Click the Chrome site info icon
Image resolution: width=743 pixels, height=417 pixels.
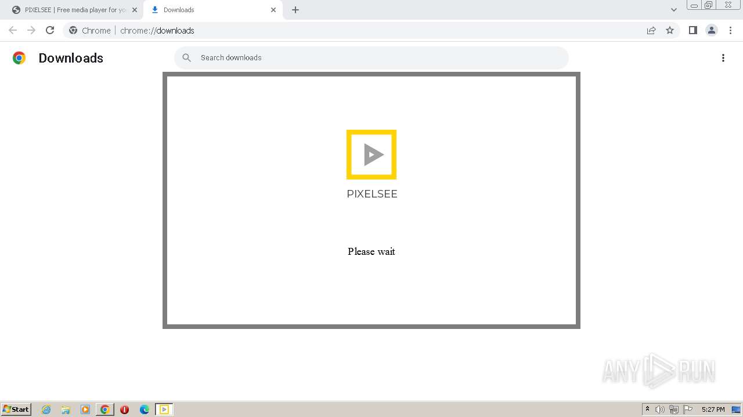click(x=73, y=30)
